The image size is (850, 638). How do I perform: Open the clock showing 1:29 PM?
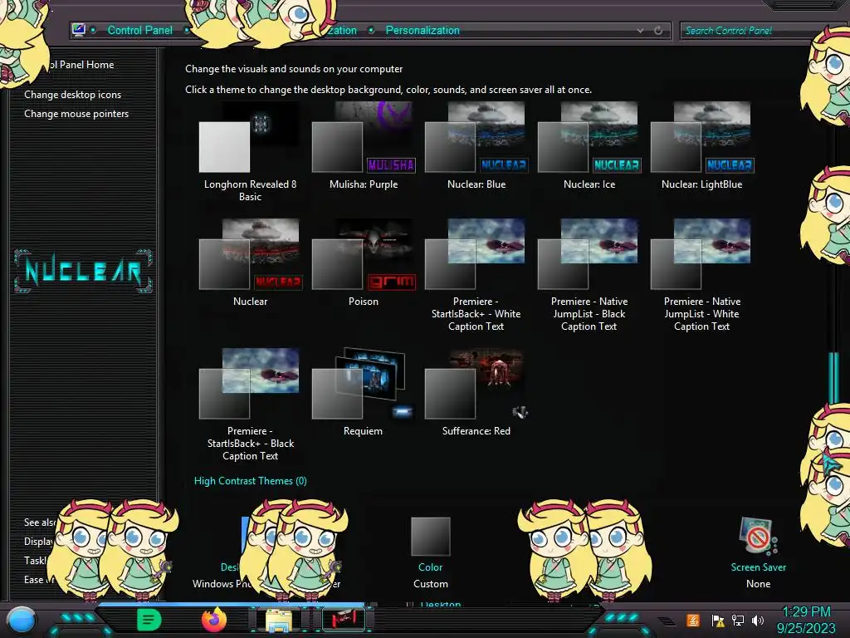point(806,620)
